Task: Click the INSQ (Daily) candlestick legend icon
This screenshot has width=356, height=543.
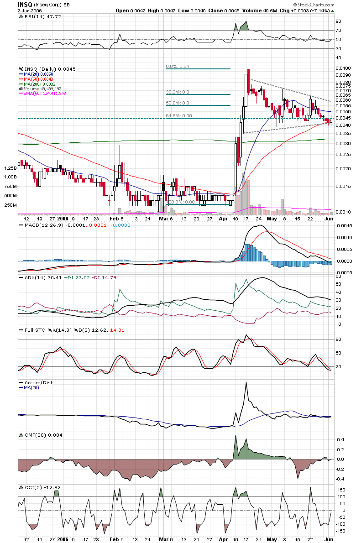Action: click(x=21, y=69)
